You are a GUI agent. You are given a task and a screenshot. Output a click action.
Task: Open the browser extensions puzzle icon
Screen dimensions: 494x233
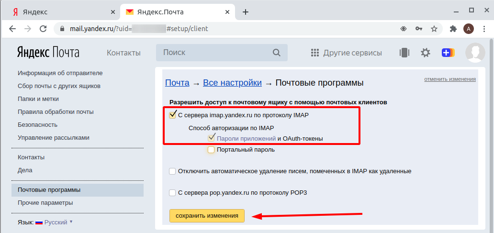point(453,29)
